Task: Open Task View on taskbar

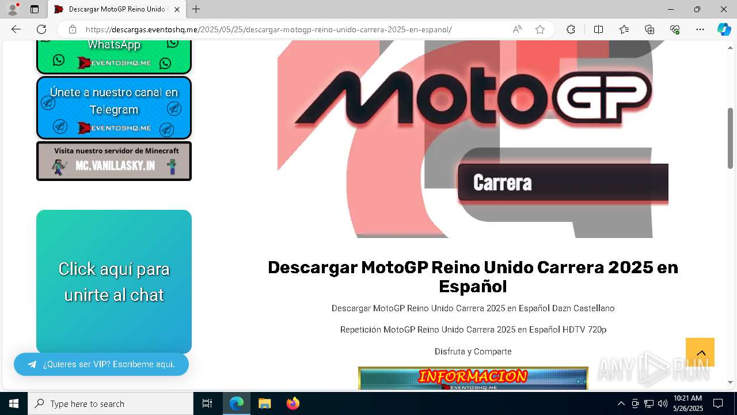Action: click(x=207, y=403)
